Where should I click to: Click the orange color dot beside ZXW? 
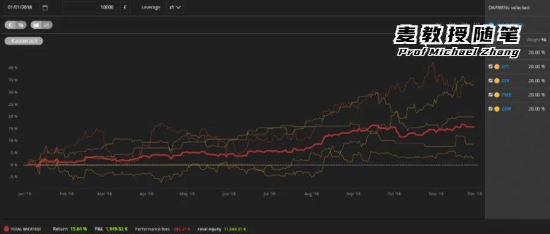click(x=497, y=109)
